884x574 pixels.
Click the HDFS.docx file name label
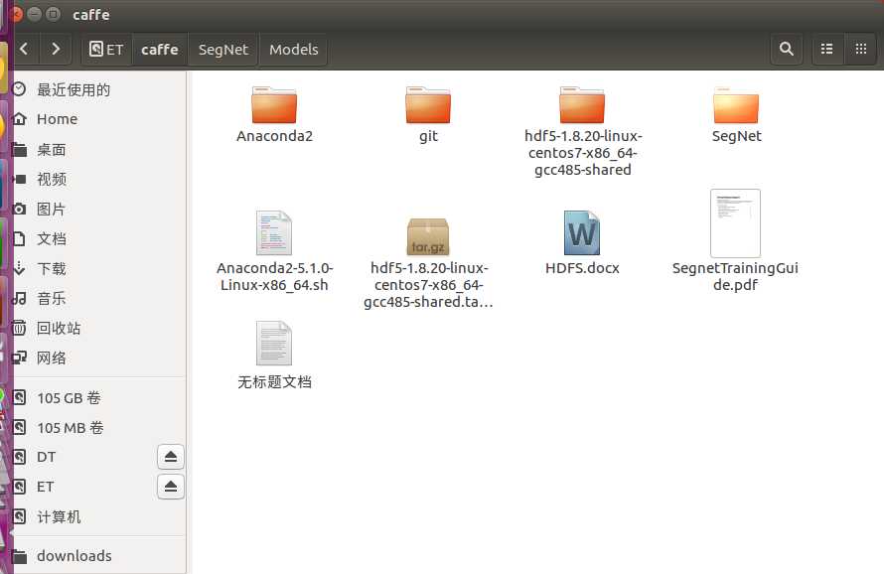(582, 268)
